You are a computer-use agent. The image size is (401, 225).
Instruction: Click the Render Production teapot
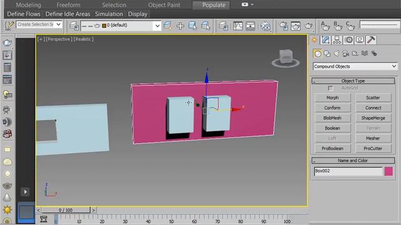pos(309,26)
